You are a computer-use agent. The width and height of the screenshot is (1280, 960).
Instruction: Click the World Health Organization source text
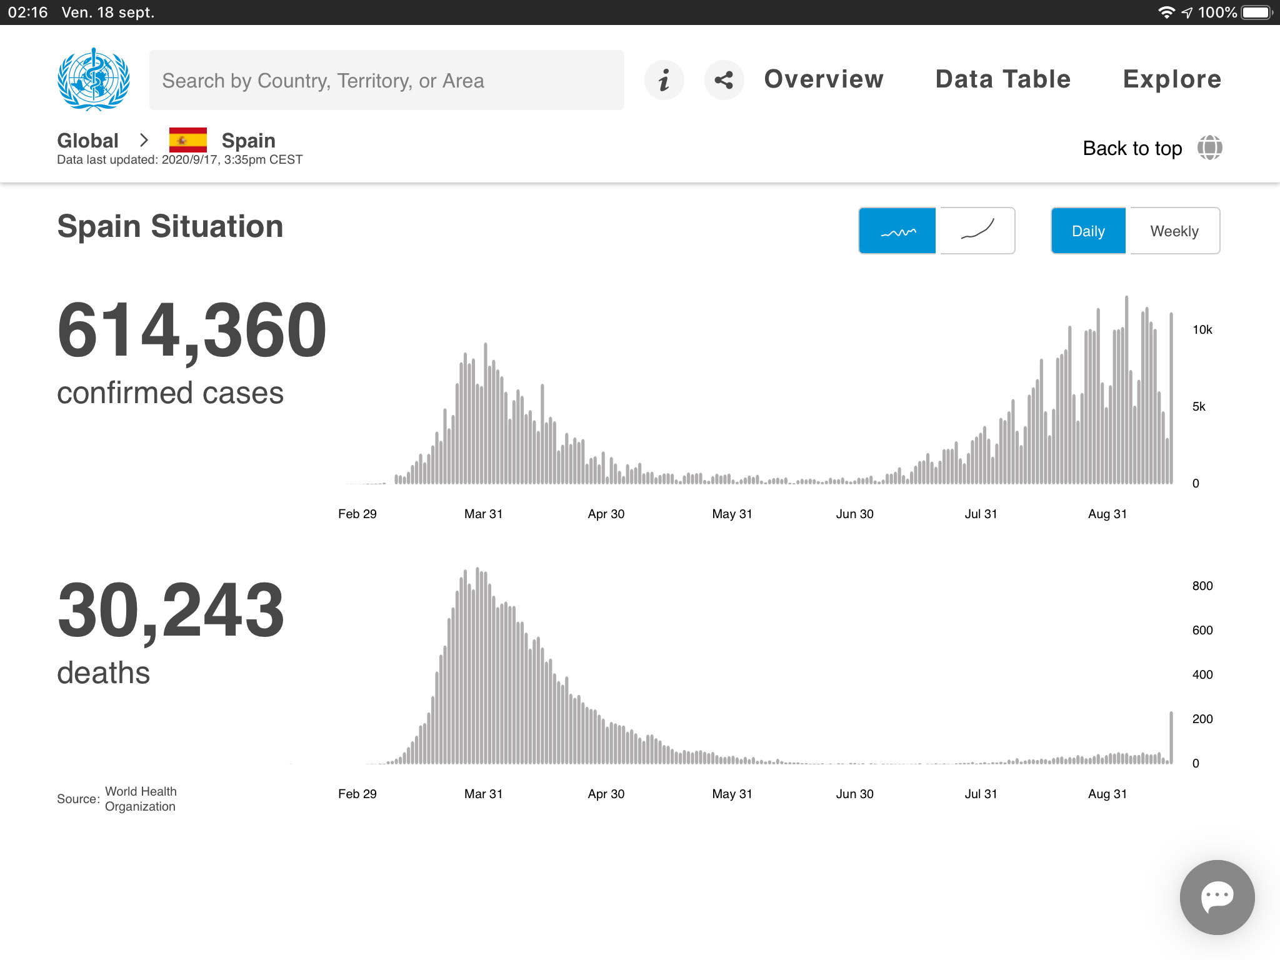[x=141, y=799]
